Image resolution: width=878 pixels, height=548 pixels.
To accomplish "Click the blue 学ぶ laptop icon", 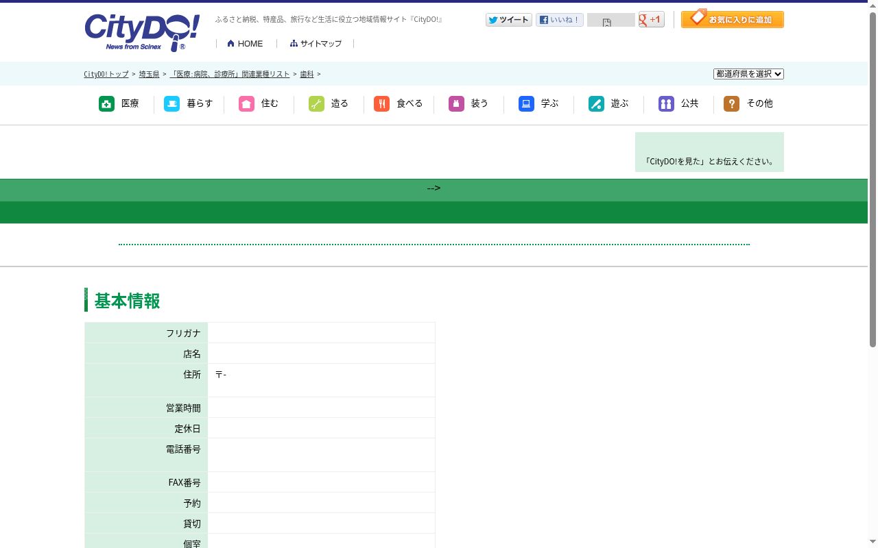I will click(526, 103).
